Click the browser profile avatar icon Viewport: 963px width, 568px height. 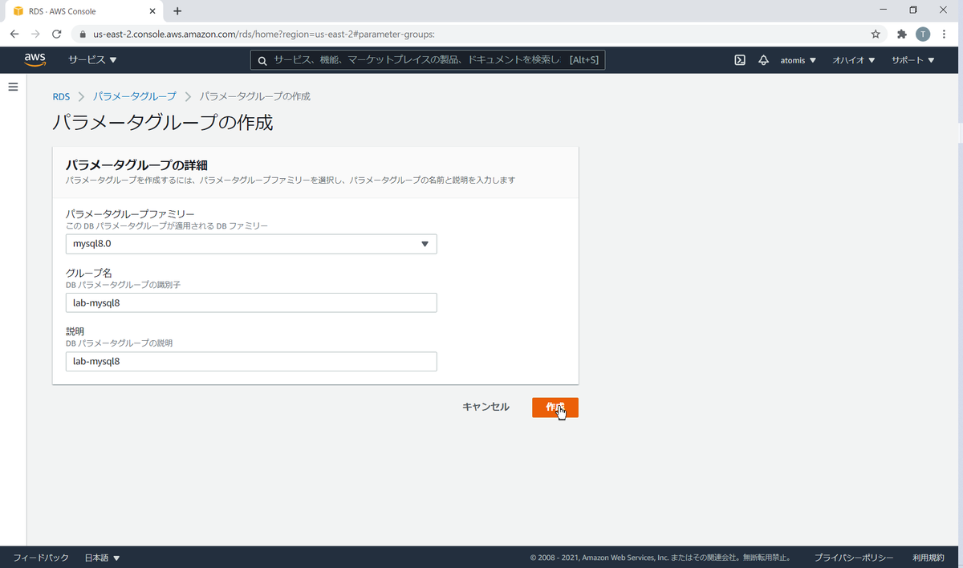pos(923,34)
